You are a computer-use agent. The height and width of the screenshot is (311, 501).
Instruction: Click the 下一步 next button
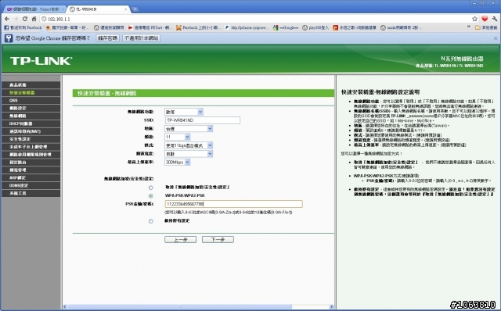pos(218,240)
